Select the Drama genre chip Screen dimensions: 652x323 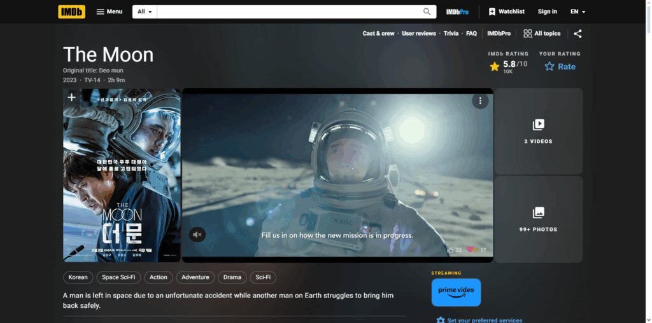(232, 277)
